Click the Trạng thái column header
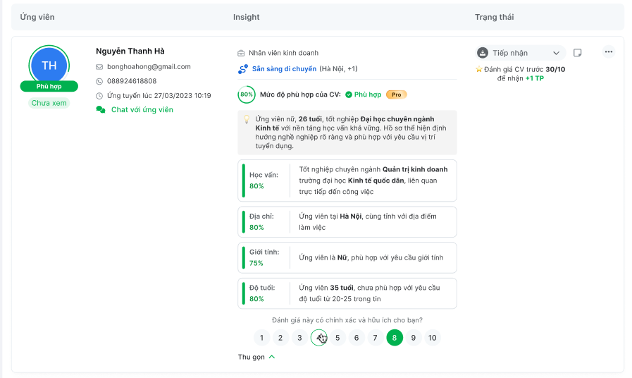The image size is (632, 378). [494, 18]
